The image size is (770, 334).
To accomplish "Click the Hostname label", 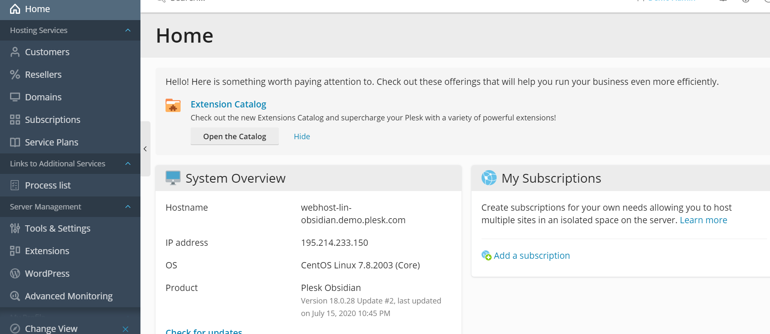I will pos(186,207).
